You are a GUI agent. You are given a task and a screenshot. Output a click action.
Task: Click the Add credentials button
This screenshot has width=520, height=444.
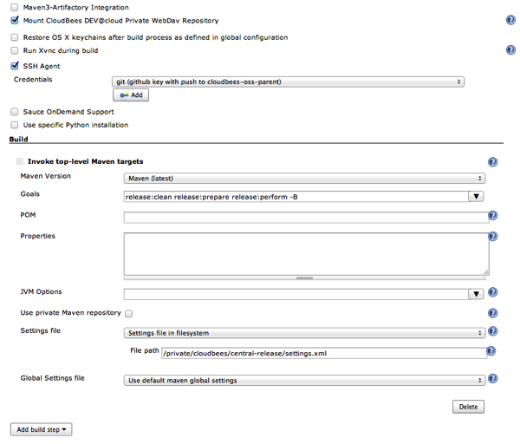(131, 95)
